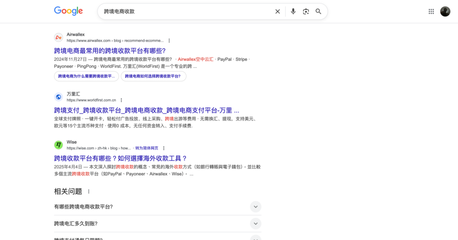Click the search input field 跨境电商收款
The height and width of the screenshot is (240, 458).
[187, 11]
